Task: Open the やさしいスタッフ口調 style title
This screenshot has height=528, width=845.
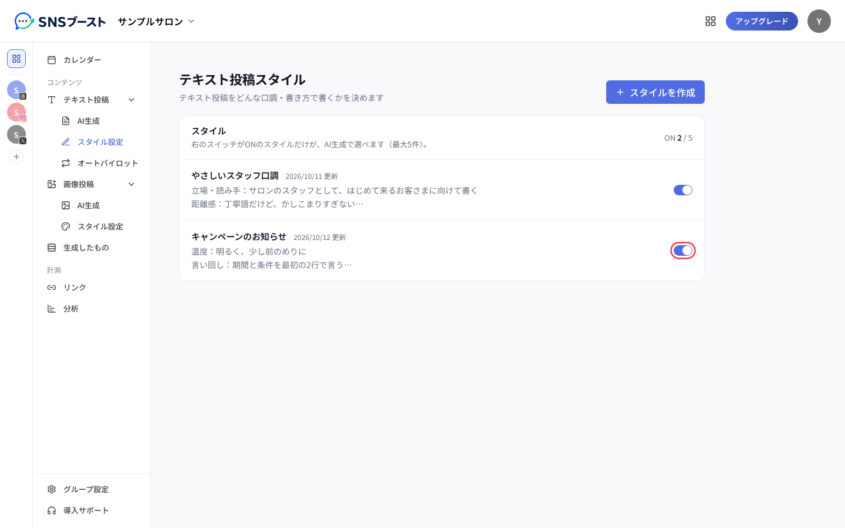Action: pyautogui.click(x=235, y=175)
